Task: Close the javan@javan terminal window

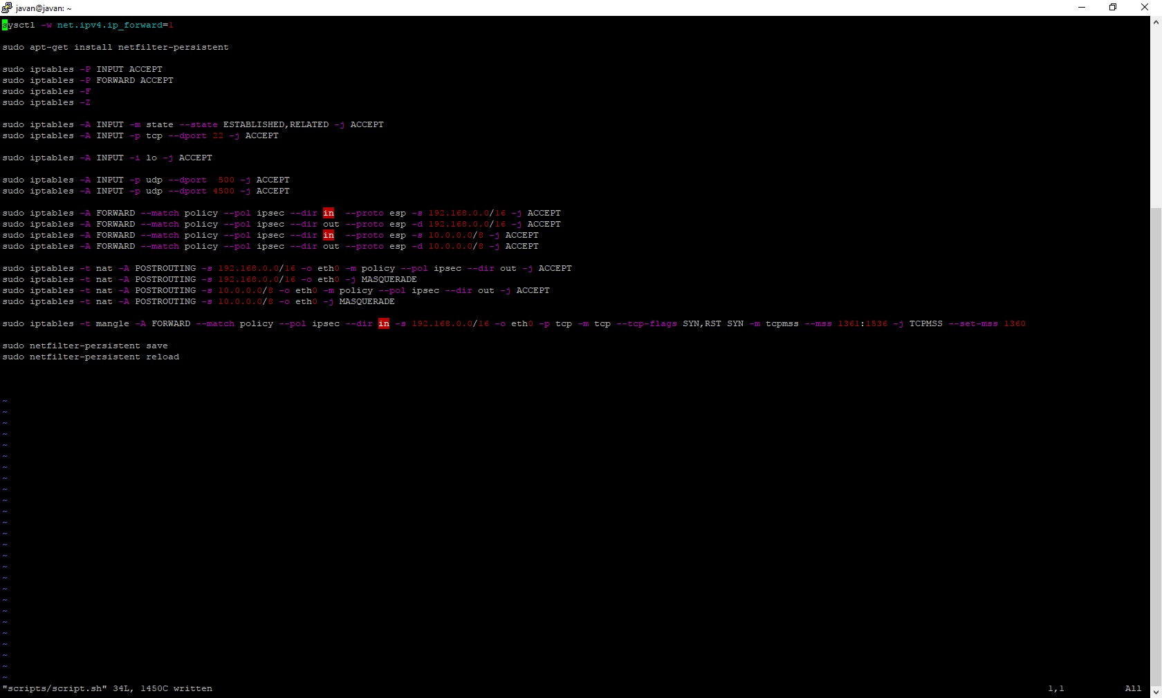Action: point(1145,8)
